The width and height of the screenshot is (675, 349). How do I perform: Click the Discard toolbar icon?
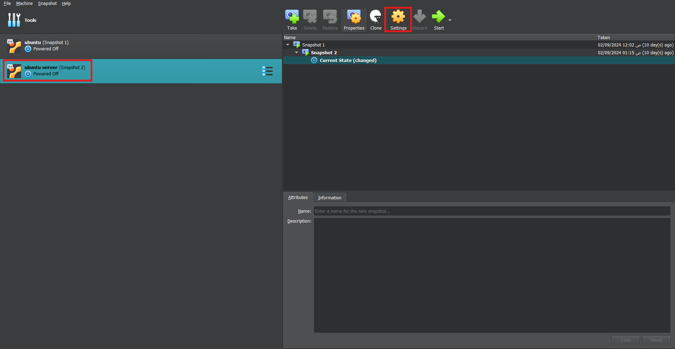click(x=419, y=17)
